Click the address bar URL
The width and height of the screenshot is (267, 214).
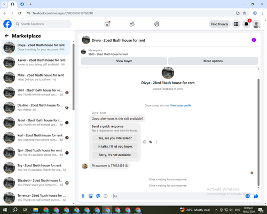coord(62,13)
